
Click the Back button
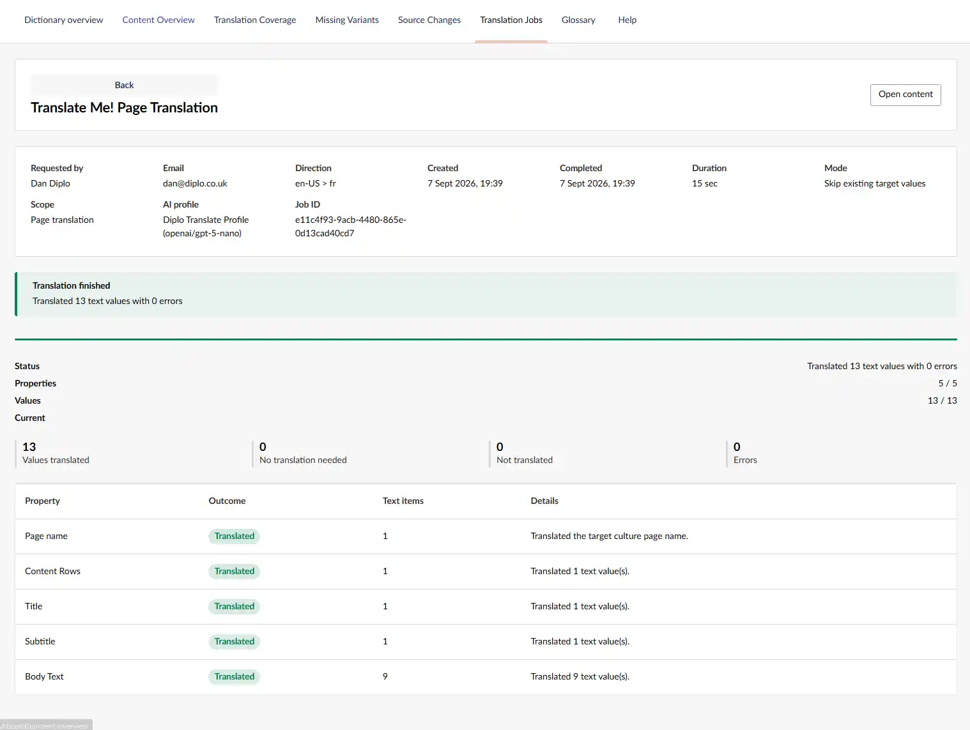point(124,85)
